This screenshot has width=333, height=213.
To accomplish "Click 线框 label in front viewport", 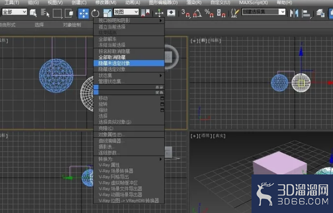I will pos(215,40).
